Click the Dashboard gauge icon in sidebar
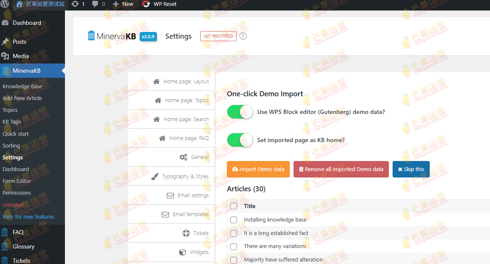 pyautogui.click(x=5, y=23)
